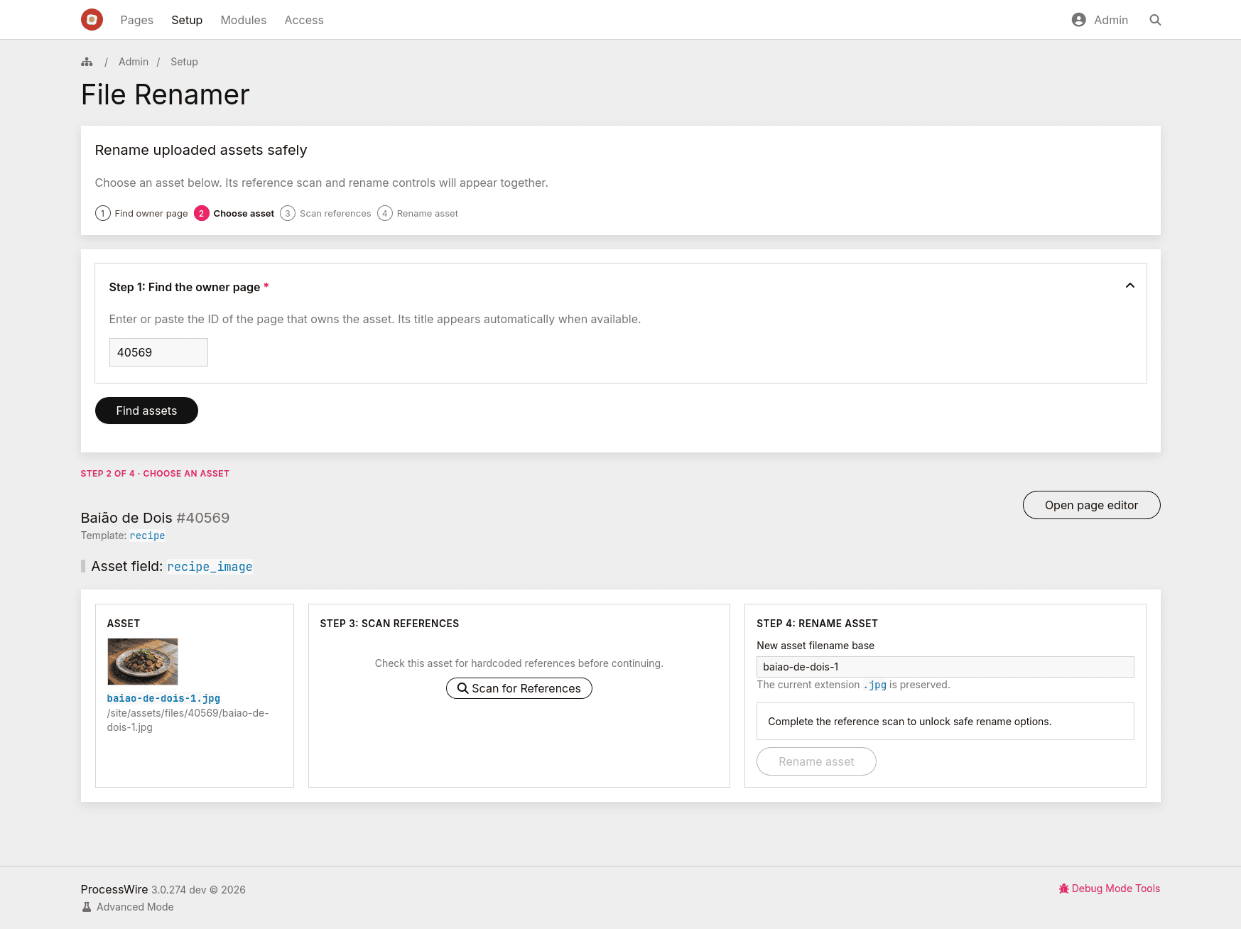Click step 1 circle Find owner page
The width and height of the screenshot is (1241, 929).
coord(103,213)
